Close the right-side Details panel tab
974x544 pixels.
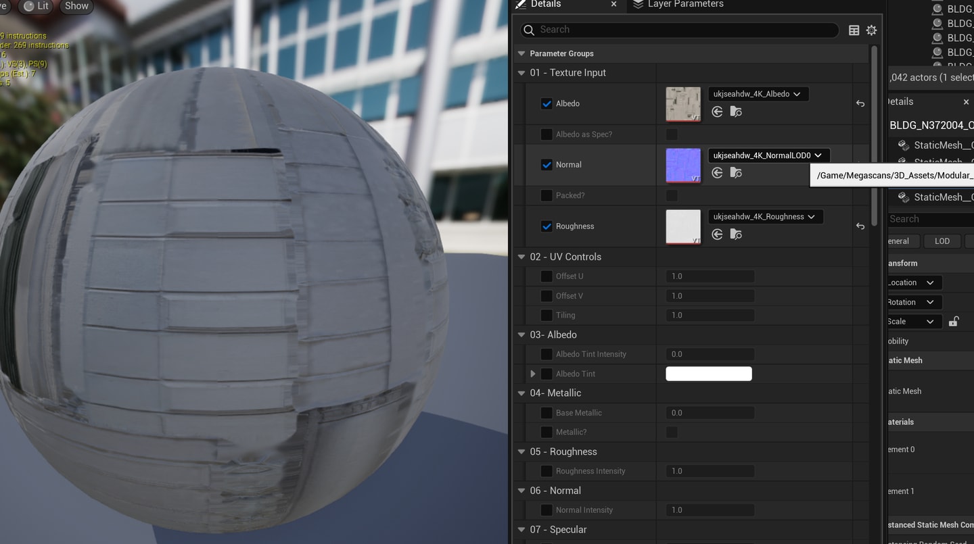[x=966, y=101]
